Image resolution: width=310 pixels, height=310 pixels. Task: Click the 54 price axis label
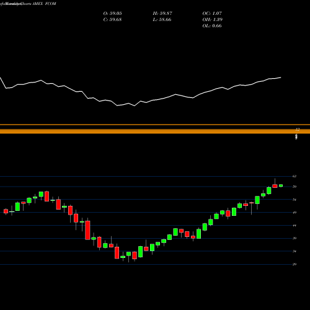tap(294, 200)
